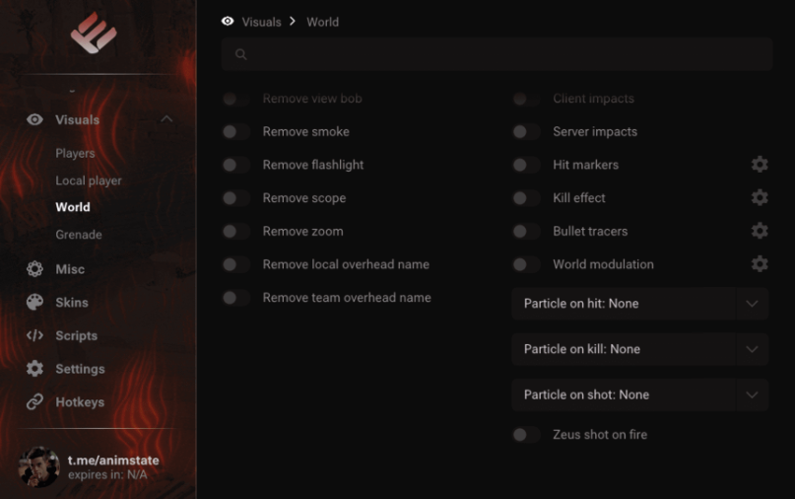The height and width of the screenshot is (499, 795).
Task: Enable Remove flashlight toggle
Action: pyautogui.click(x=235, y=165)
